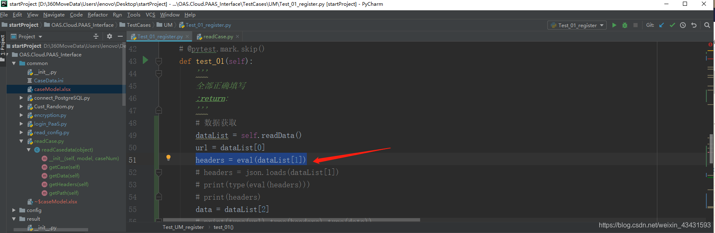The image size is (715, 233).
Task: Collapse the common folder
Action: pyautogui.click(x=14, y=63)
